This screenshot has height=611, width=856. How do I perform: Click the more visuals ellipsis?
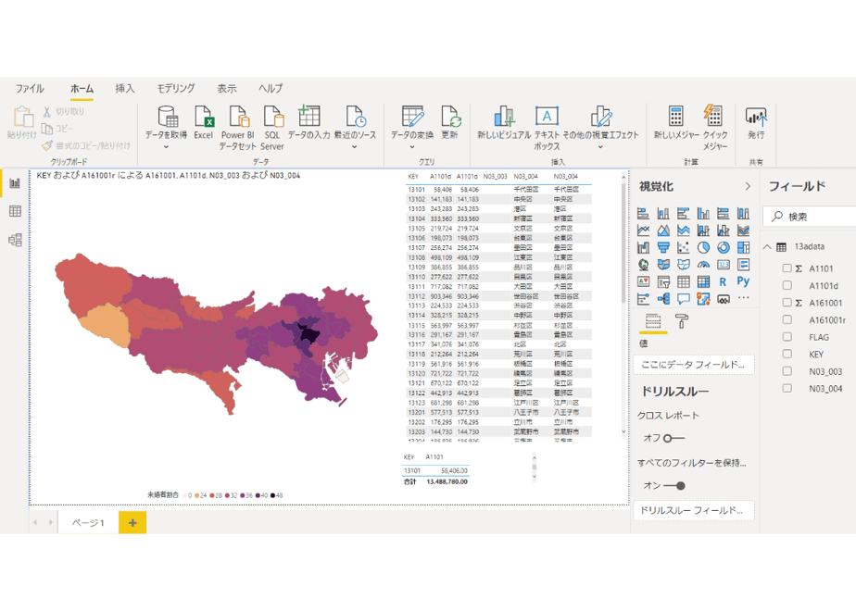(743, 298)
